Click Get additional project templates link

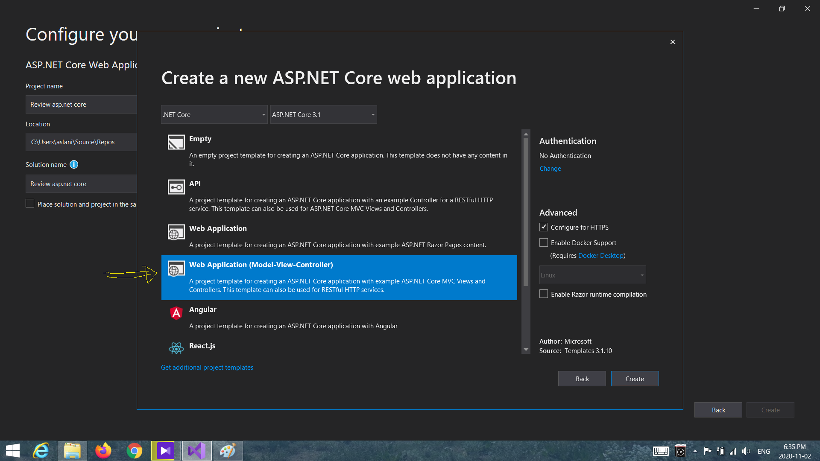tap(207, 368)
